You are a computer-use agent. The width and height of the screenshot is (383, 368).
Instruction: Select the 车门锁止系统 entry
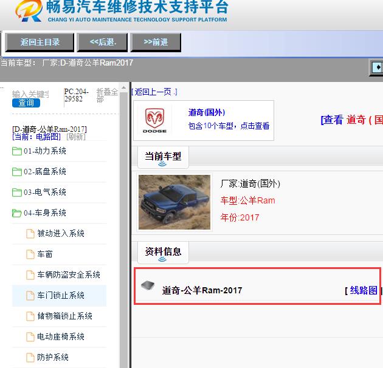[61, 296]
